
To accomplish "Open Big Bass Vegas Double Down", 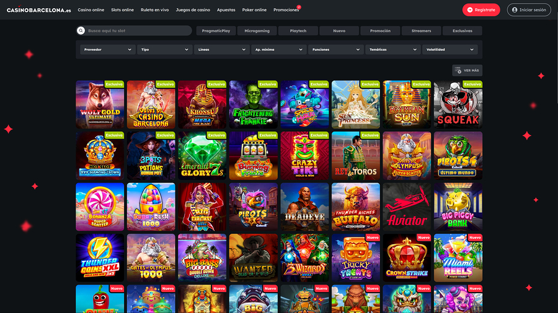I will click(202, 258).
